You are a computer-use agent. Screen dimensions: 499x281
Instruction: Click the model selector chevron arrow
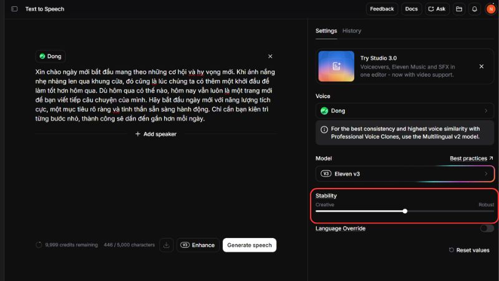[x=486, y=174]
